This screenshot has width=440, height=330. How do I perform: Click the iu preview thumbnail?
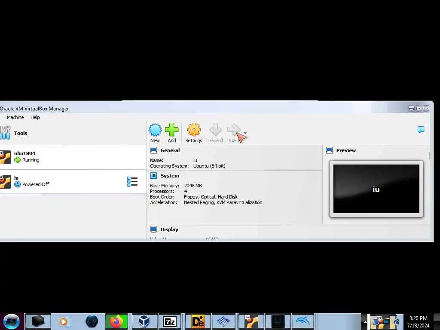coord(376,189)
